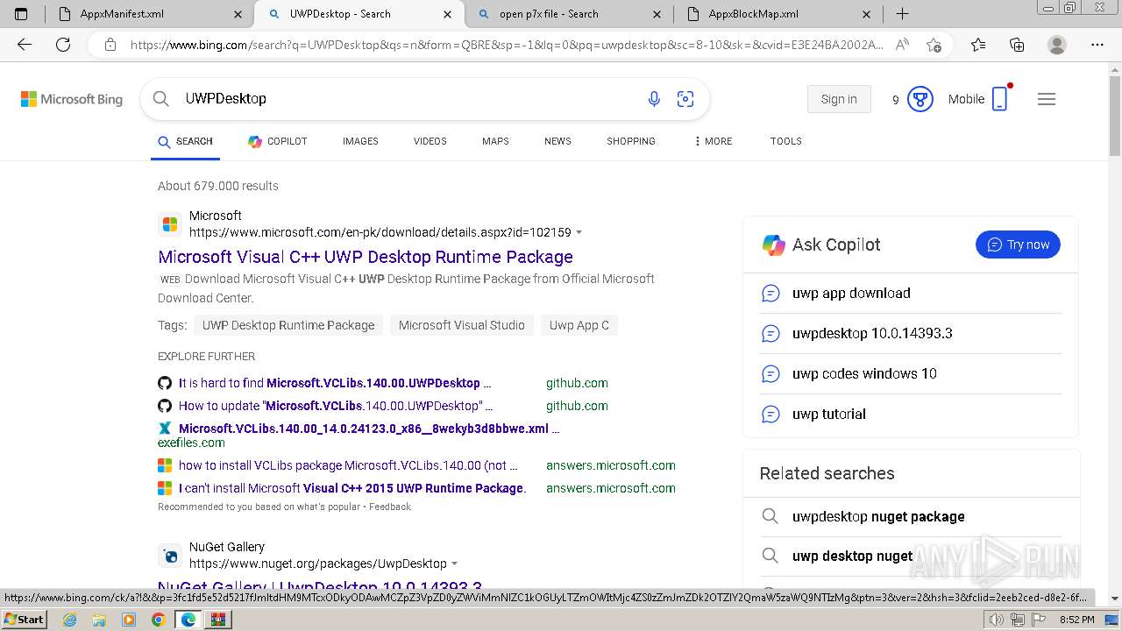1122x631 pixels.
Task: Click Sign in button
Action: point(839,99)
